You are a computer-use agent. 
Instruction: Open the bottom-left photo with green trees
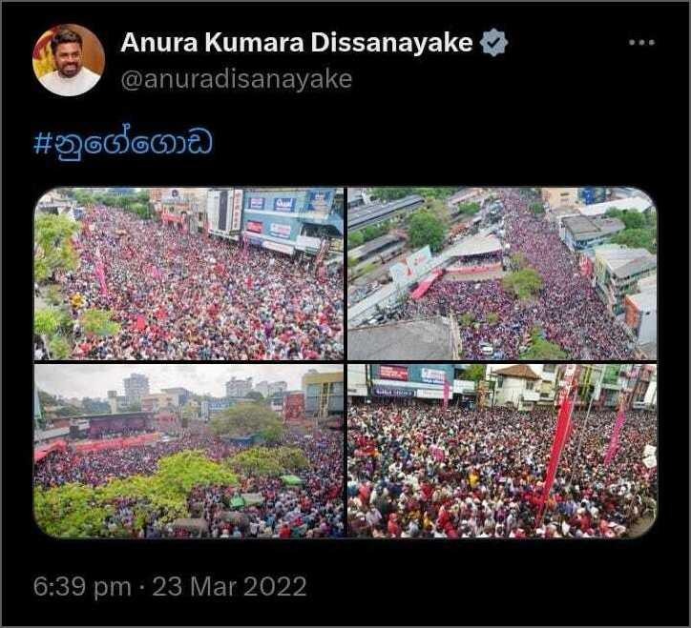tap(189, 451)
